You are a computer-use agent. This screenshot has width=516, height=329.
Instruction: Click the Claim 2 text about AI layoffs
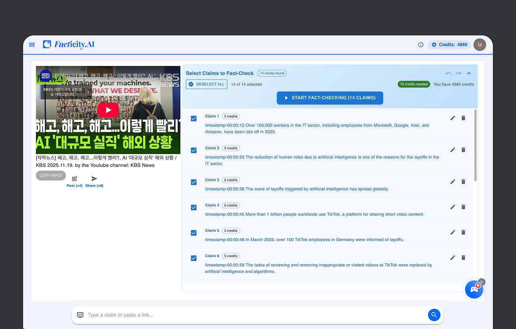(x=322, y=160)
